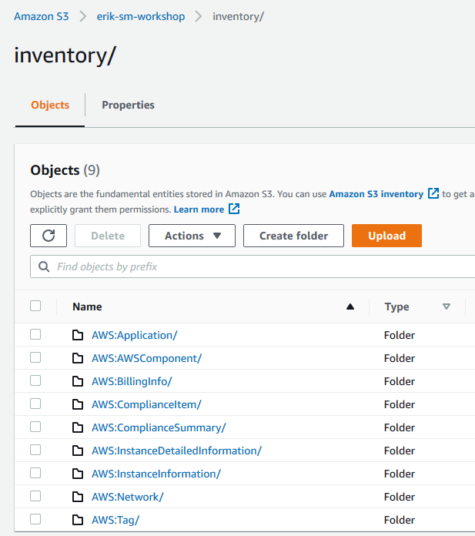This screenshot has width=475, height=536.
Task: Click external link icon after Amazon S3 inventory
Action: click(x=433, y=193)
